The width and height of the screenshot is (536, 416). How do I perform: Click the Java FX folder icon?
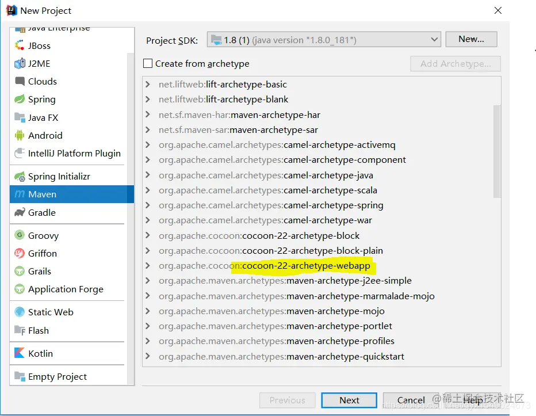click(20, 118)
